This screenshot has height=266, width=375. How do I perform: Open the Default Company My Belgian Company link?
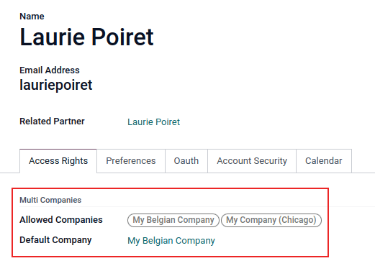click(171, 241)
